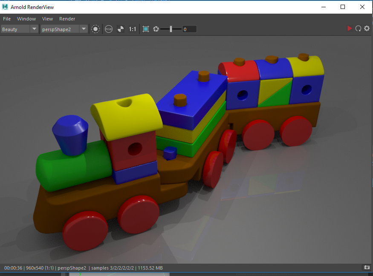This screenshot has width=373, height=276.
Task: Click the RGB channel display icon
Action: coord(109,29)
